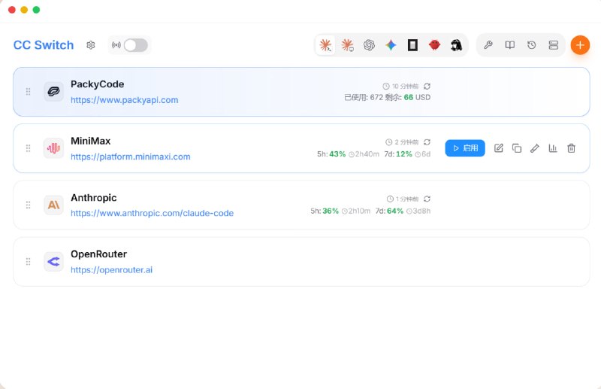
Task: Refresh Anthropic usage data
Action: (427, 199)
